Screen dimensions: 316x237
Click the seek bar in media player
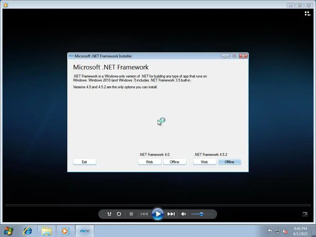tap(158, 205)
